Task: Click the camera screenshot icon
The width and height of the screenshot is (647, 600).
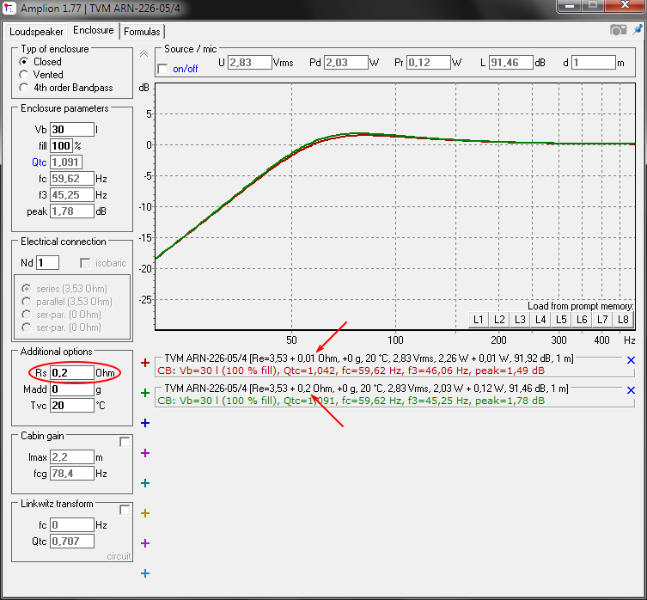Action: (618, 30)
